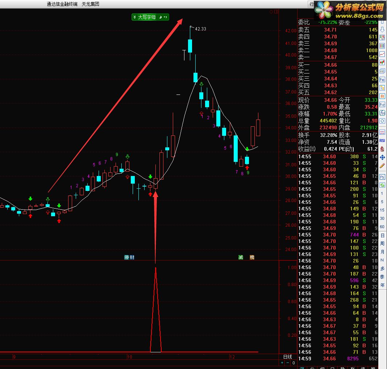Open the wavy indicator lines icon
This screenshot has height=369, width=387.
click(382, 133)
